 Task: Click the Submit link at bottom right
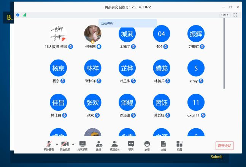(x=216, y=157)
